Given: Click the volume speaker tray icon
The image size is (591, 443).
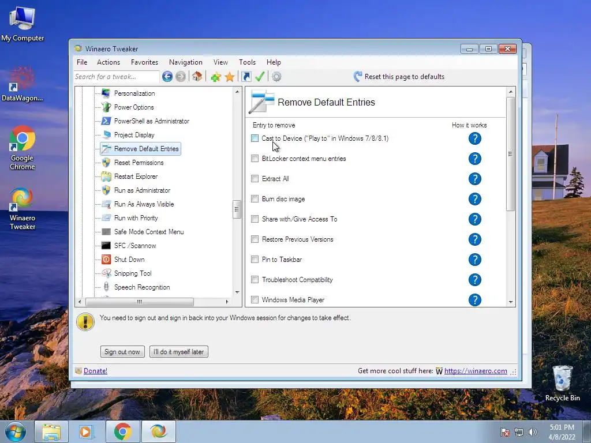Looking at the screenshot, I should [x=533, y=432].
